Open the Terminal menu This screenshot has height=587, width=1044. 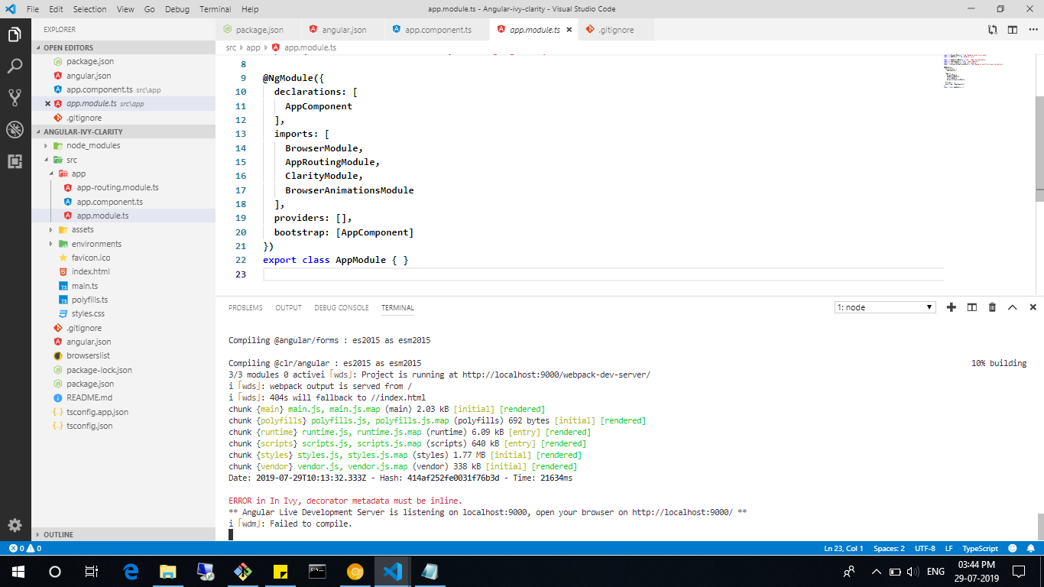(x=216, y=9)
